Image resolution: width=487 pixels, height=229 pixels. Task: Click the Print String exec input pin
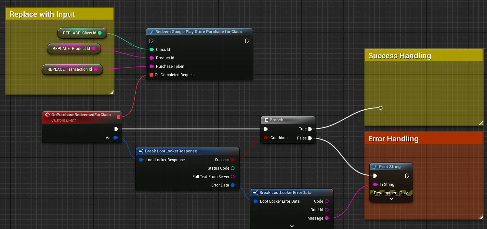(375, 176)
